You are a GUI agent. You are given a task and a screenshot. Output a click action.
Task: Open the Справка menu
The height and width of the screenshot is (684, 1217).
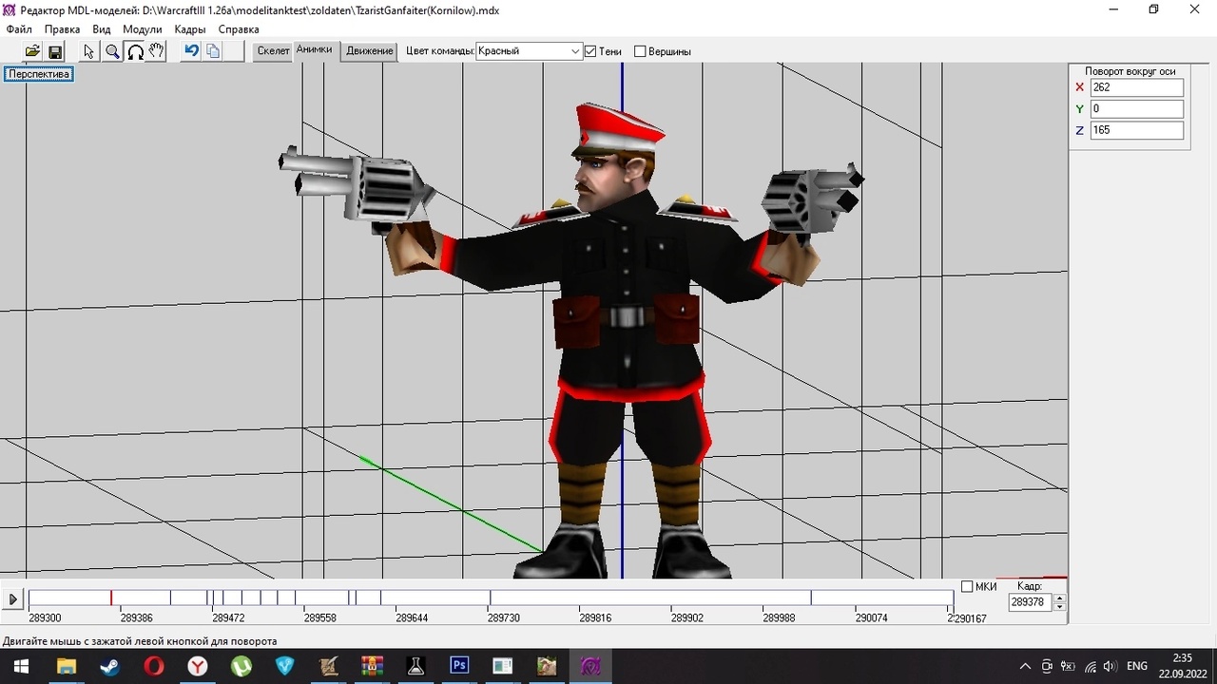[239, 29]
